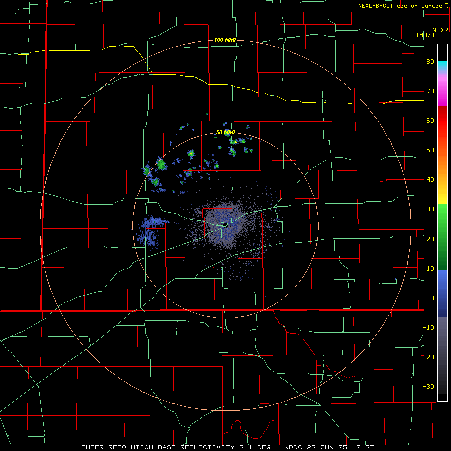
Task: Click the -20 value on the dBZ scale
Action: coord(428,357)
